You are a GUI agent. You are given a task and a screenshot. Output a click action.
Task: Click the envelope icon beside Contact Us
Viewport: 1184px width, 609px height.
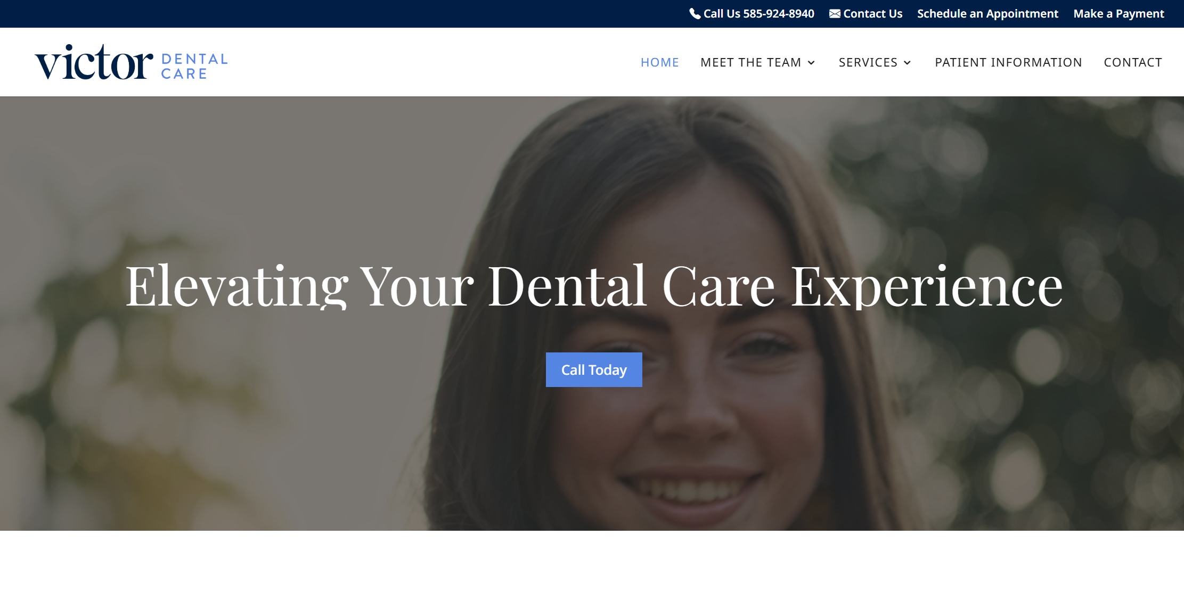pyautogui.click(x=835, y=14)
